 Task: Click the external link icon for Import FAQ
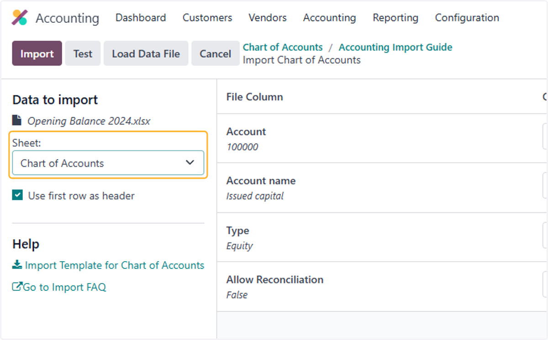pos(17,287)
